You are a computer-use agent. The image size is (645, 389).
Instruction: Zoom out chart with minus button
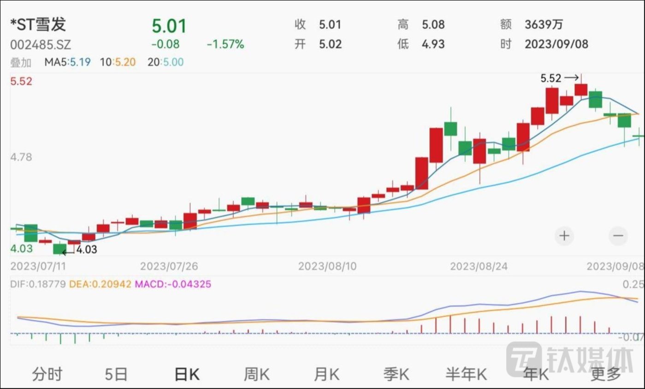(x=618, y=236)
